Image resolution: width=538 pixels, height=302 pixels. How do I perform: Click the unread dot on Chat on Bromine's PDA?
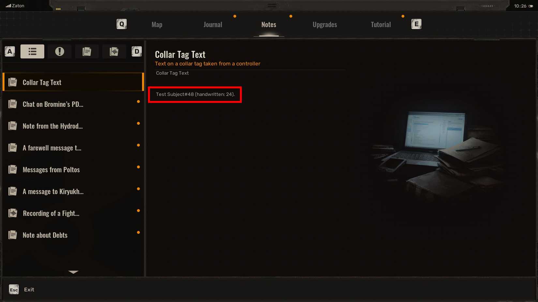(x=139, y=102)
